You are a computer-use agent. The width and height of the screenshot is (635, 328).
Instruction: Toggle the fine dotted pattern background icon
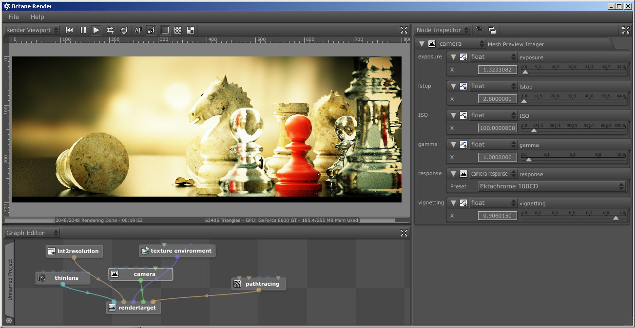(165, 30)
